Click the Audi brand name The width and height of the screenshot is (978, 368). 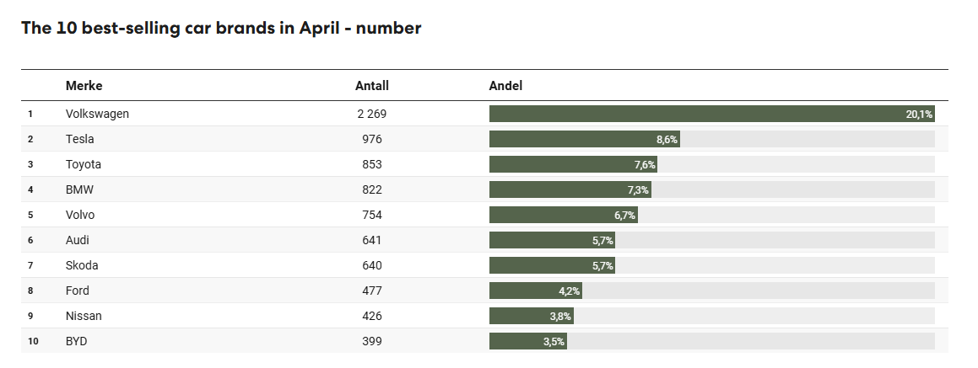(x=78, y=240)
